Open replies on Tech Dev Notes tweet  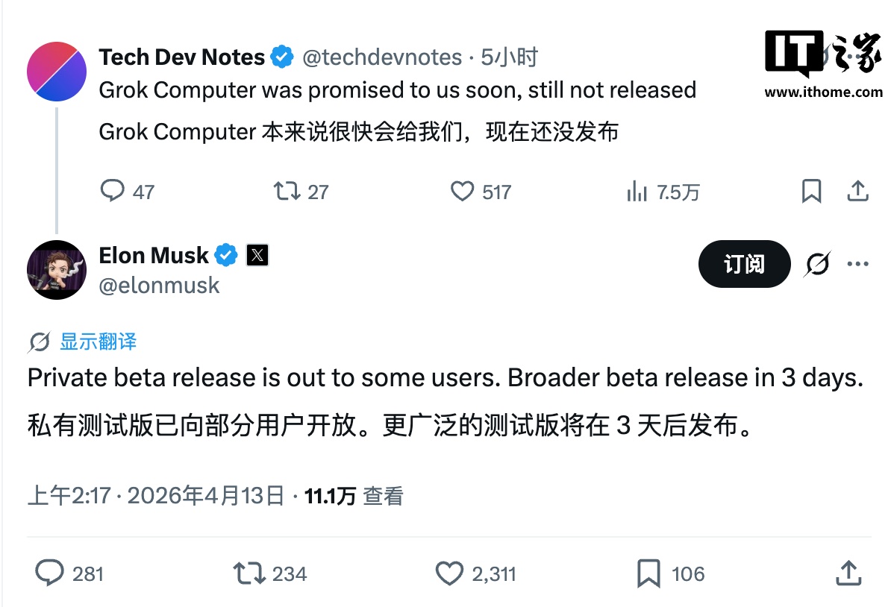point(113,192)
